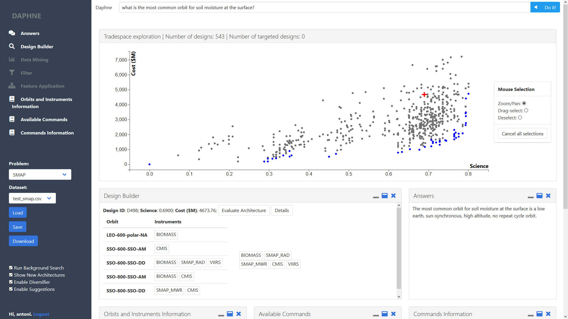Click the Data Mining bar-chart icon
Viewport: 568px width, 319px height.
12,59
